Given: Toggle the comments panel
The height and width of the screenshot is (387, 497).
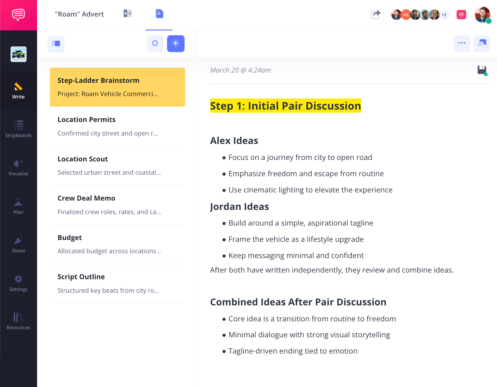Looking at the screenshot, I should [482, 43].
